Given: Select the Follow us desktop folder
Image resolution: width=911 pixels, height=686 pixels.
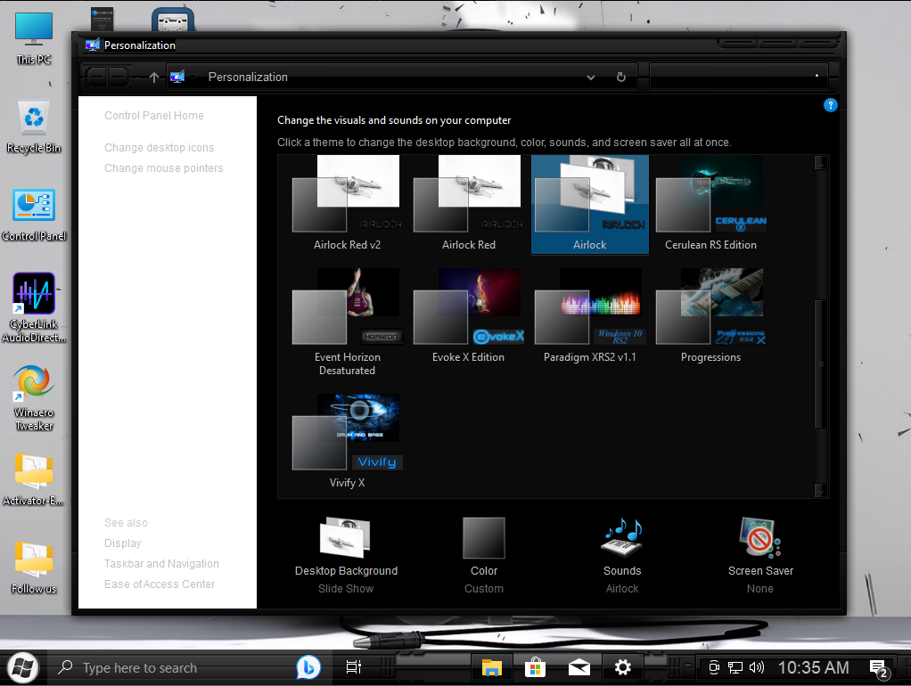Looking at the screenshot, I should pyautogui.click(x=34, y=568).
